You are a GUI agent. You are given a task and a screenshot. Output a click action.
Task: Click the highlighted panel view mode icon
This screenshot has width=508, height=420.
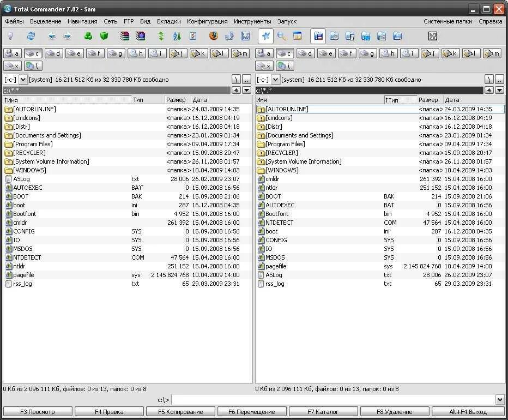tap(318, 36)
